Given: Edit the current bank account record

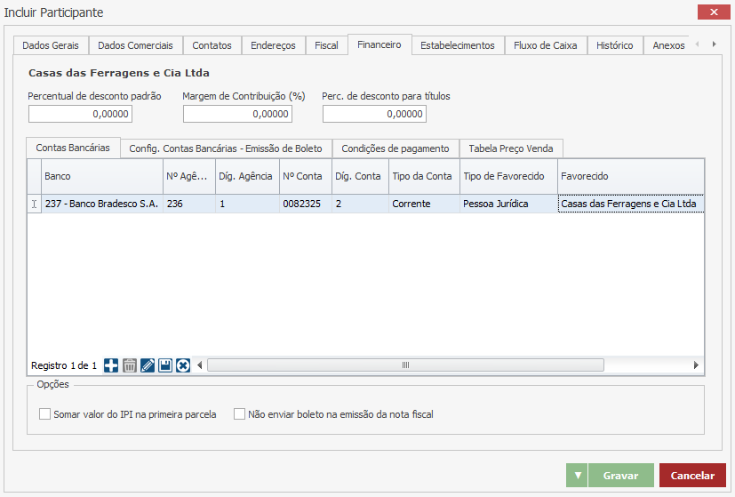Looking at the screenshot, I should click(x=148, y=365).
